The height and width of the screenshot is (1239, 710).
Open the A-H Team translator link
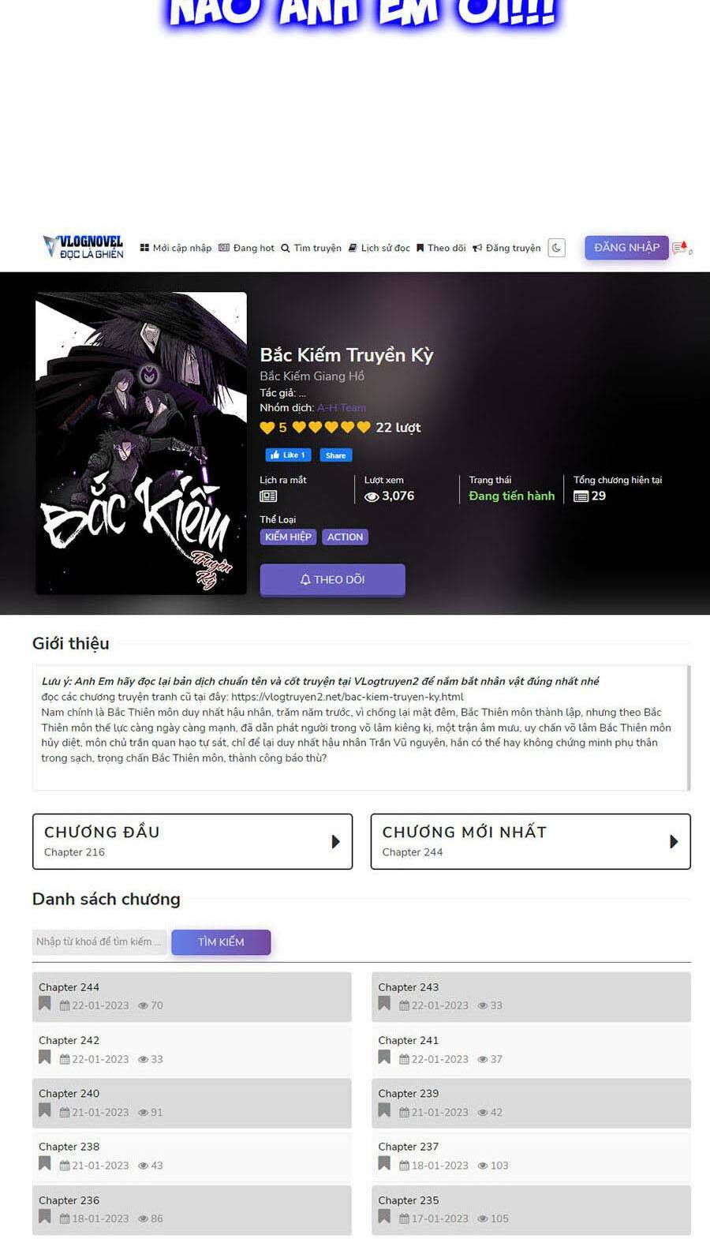point(342,408)
